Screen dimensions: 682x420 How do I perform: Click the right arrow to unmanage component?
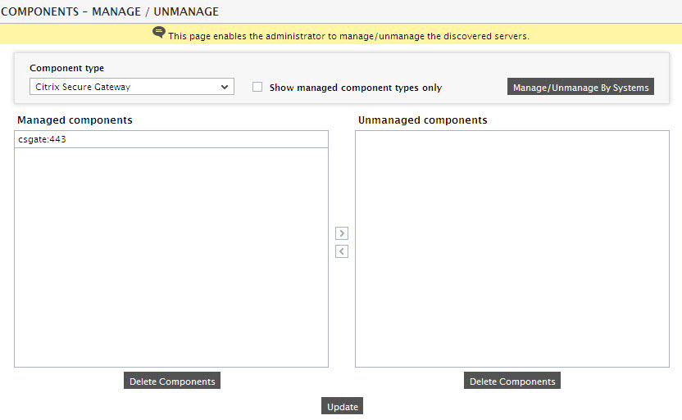point(342,233)
